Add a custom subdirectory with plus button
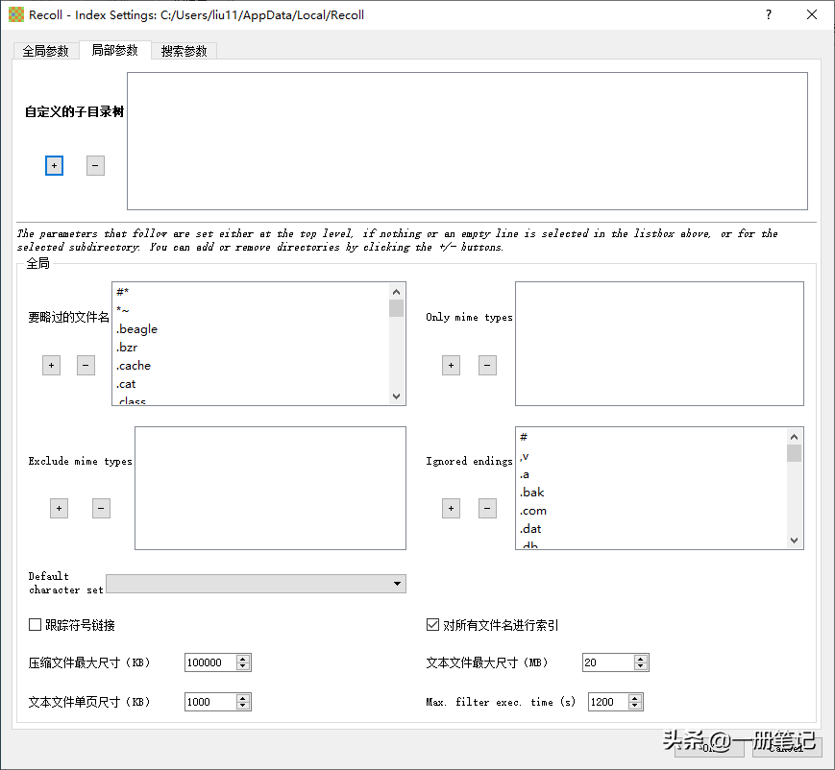The width and height of the screenshot is (835, 770). 55,165
